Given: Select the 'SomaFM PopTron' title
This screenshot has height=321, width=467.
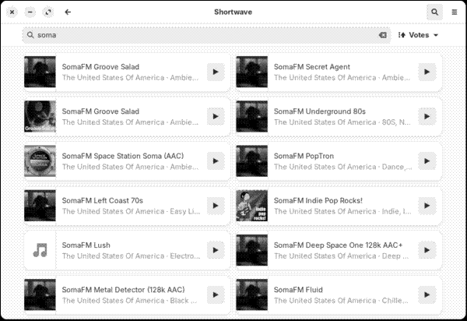Looking at the screenshot, I should [304, 156].
